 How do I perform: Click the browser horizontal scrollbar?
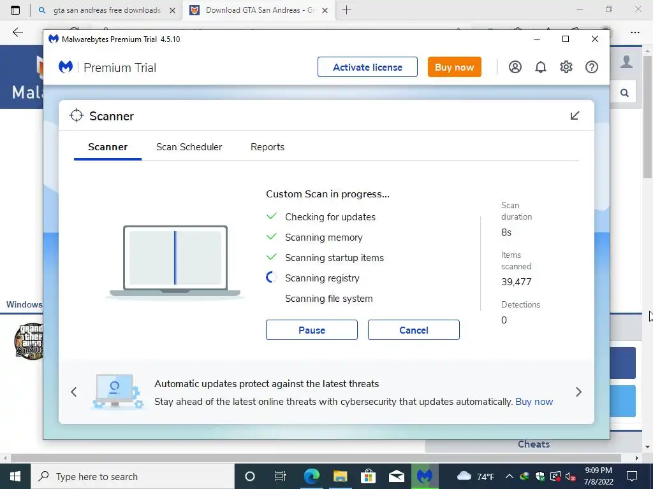316,458
